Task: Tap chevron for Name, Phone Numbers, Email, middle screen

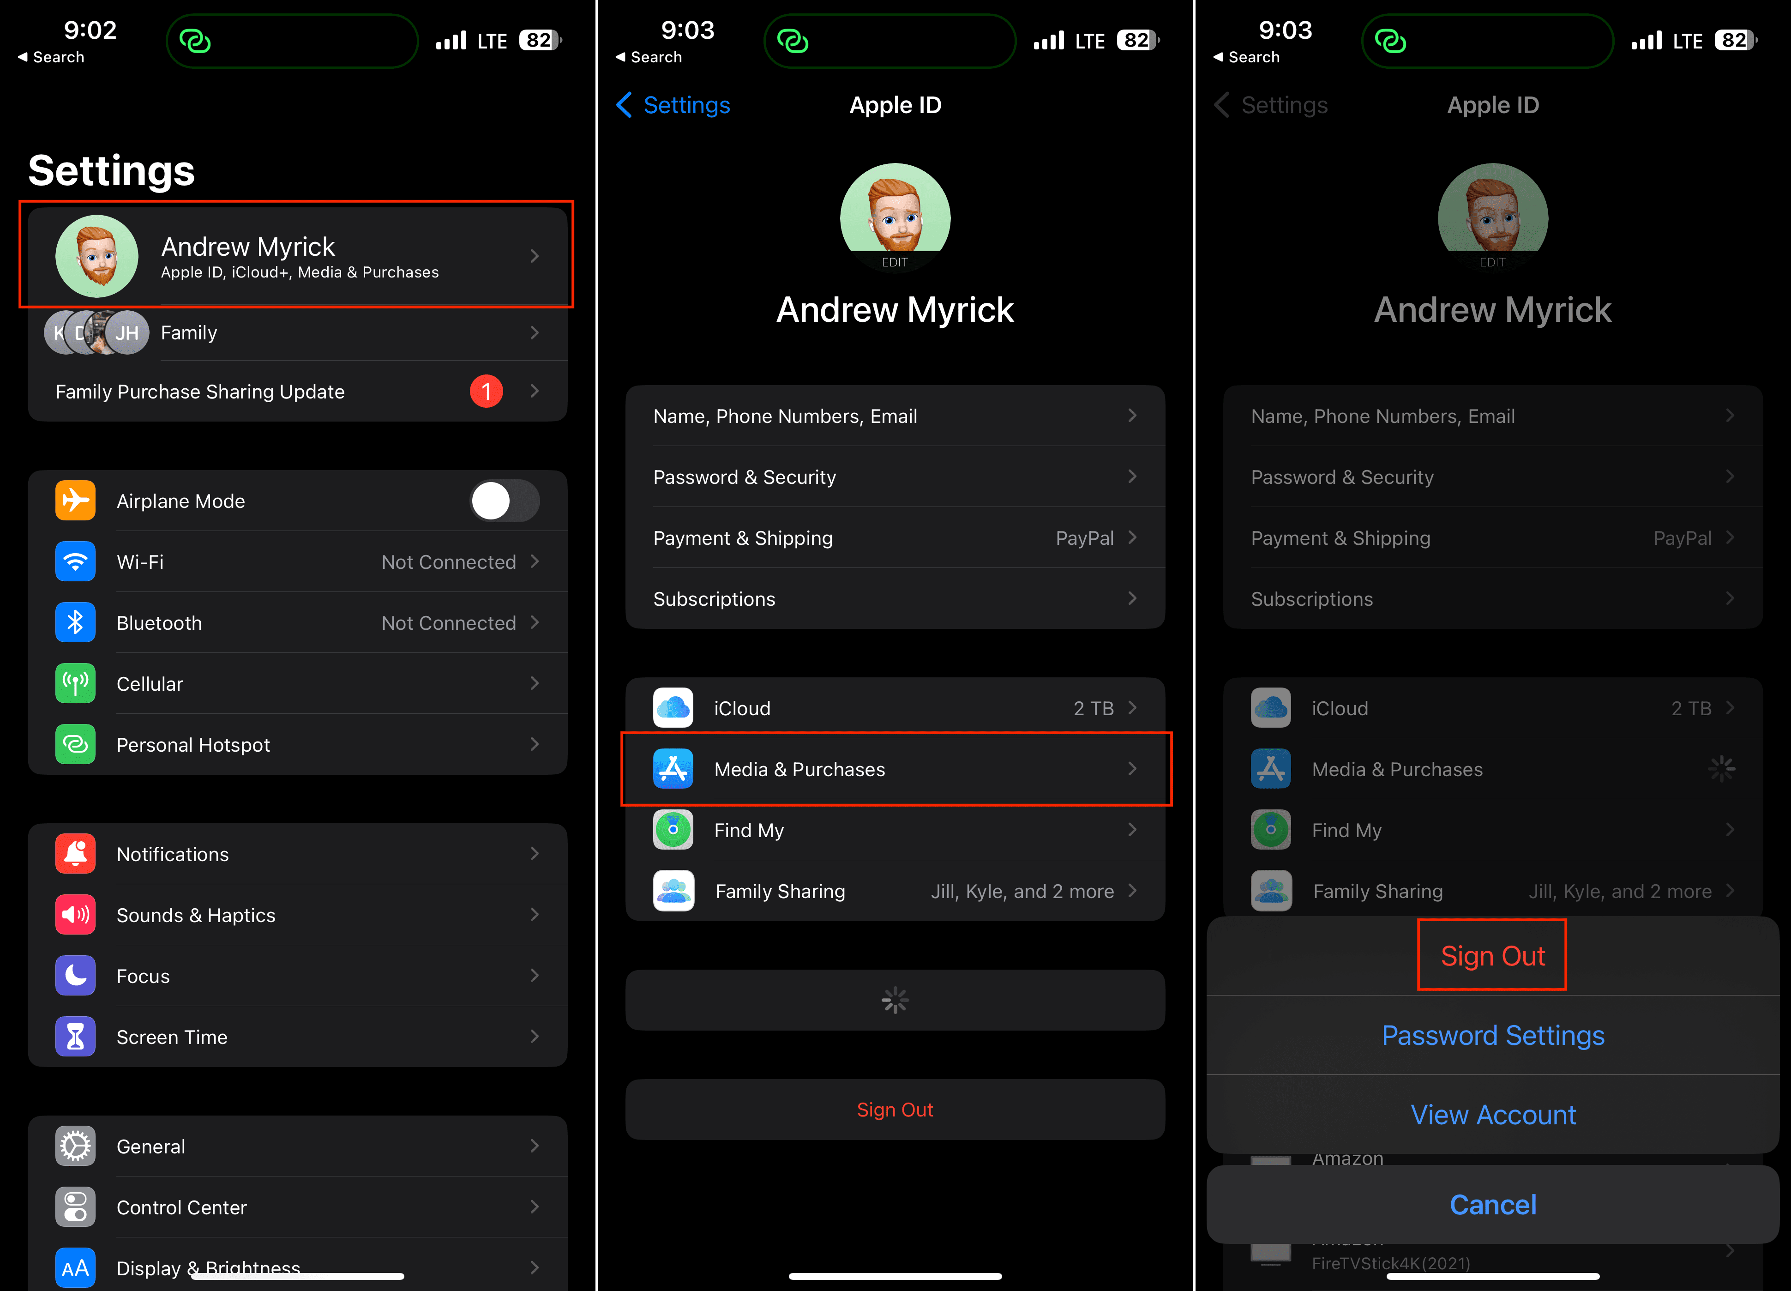Action: point(1132,415)
